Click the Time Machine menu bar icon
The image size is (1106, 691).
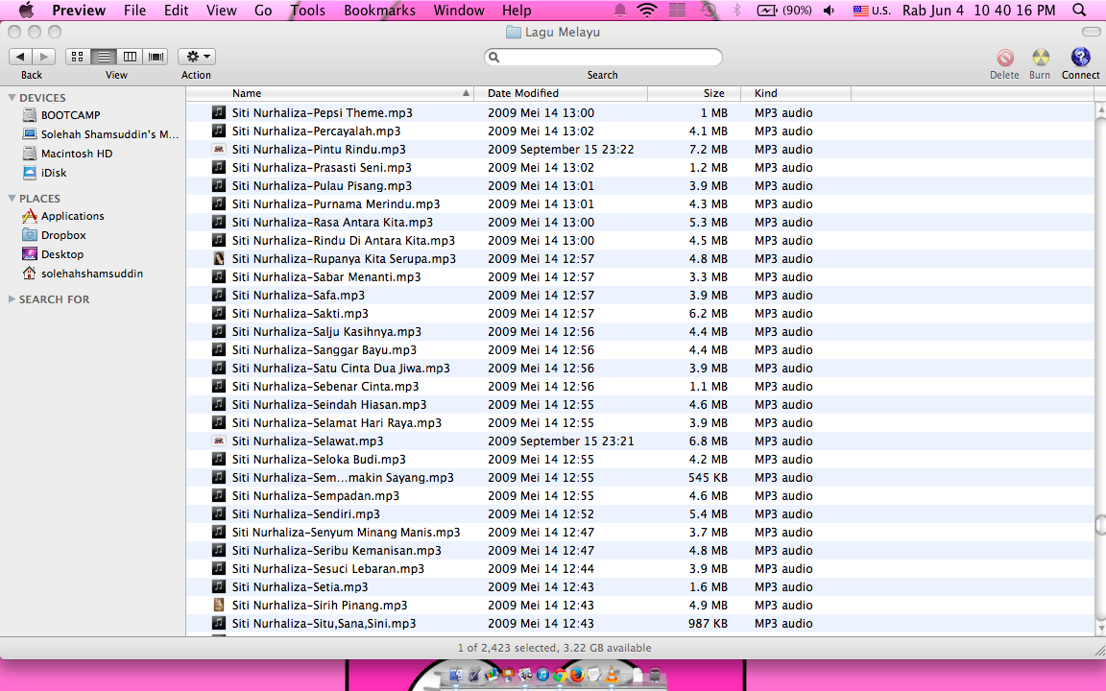[x=708, y=10]
